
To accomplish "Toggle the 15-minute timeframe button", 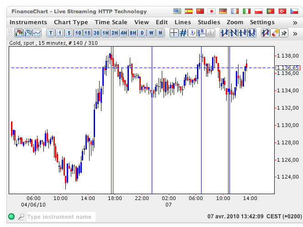I will 87,33.
